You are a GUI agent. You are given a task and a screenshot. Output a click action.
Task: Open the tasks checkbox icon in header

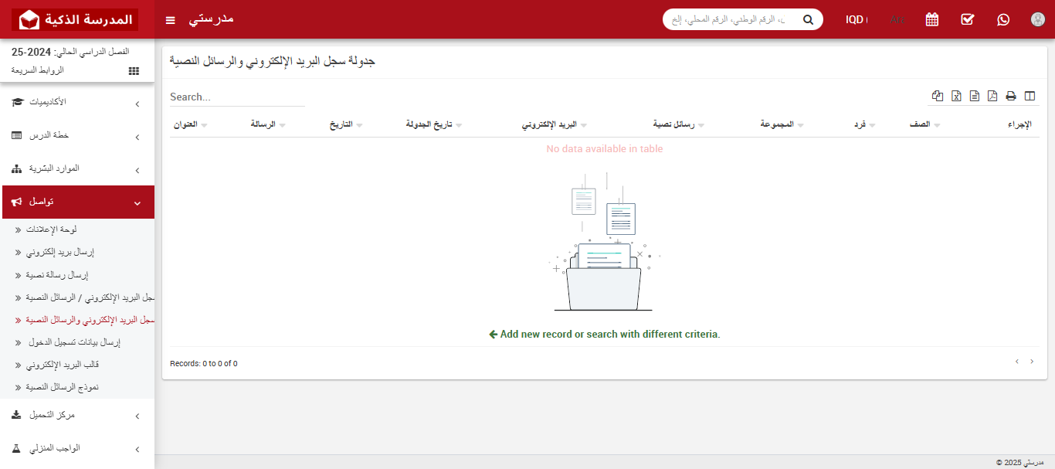click(968, 19)
